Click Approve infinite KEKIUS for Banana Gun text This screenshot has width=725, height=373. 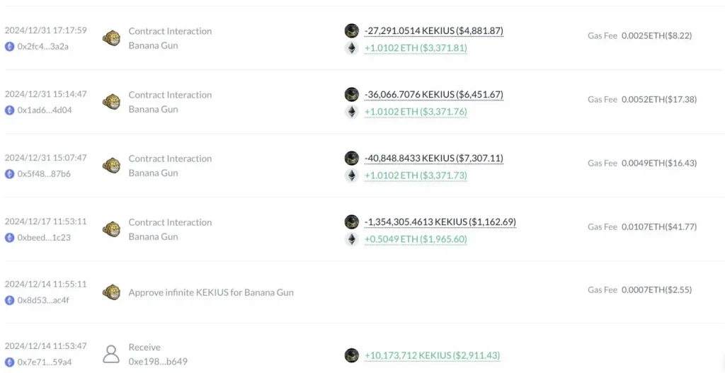[211, 292]
